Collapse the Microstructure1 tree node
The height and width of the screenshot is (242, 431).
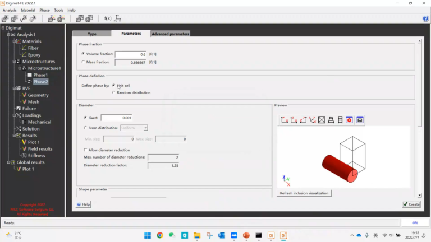(20, 68)
